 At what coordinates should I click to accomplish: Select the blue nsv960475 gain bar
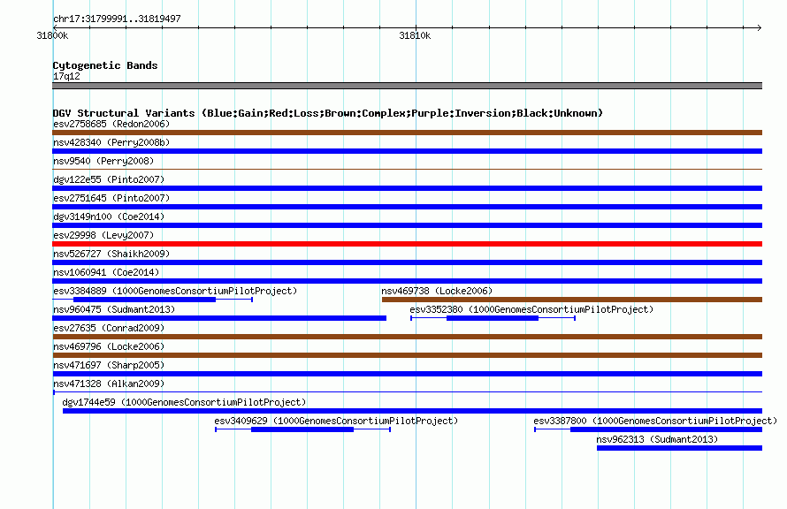coord(219,318)
